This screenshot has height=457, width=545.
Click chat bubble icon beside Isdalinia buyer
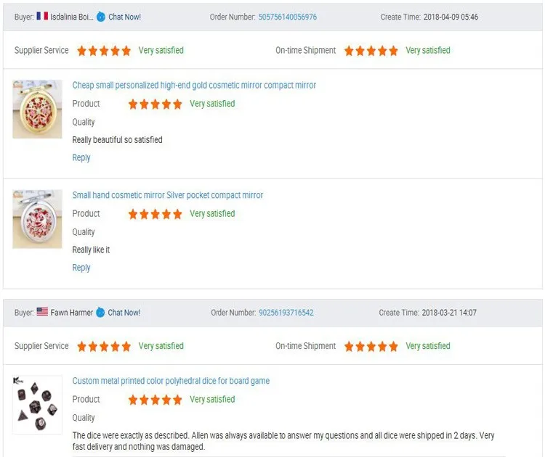click(100, 17)
